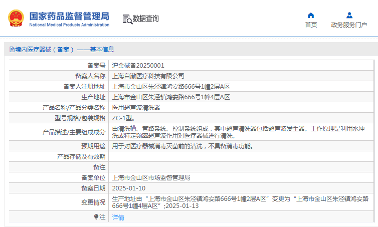Click the ZC-1型 model value
The height and width of the screenshot is (227, 378).
[123, 118]
